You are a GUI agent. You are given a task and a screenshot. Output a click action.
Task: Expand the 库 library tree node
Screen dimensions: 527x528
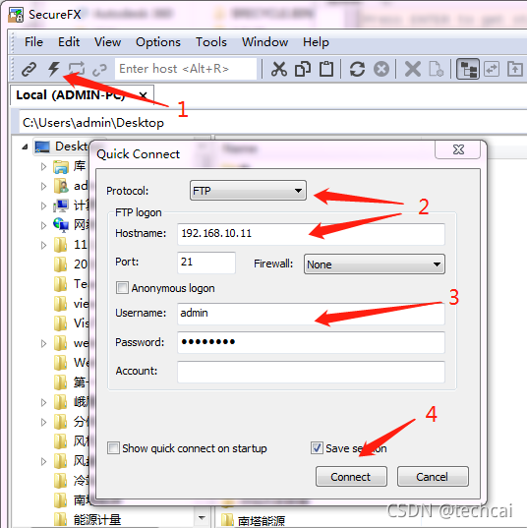coord(43,166)
